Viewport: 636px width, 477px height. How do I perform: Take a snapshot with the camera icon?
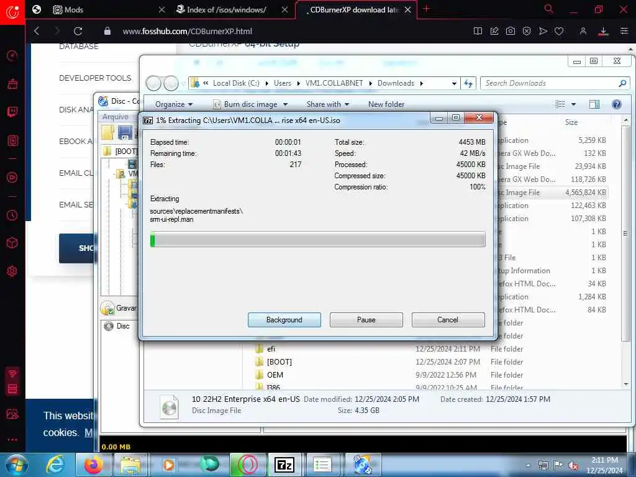click(x=511, y=31)
